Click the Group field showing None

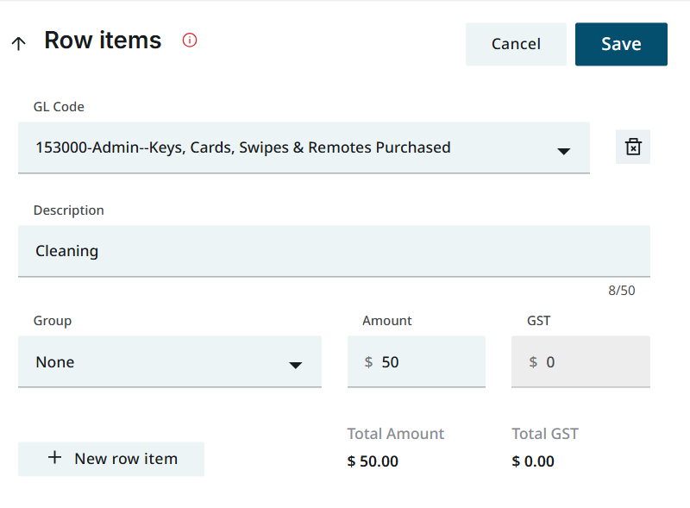[x=129, y=362]
